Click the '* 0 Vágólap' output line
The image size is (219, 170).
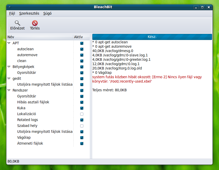click(102, 73)
